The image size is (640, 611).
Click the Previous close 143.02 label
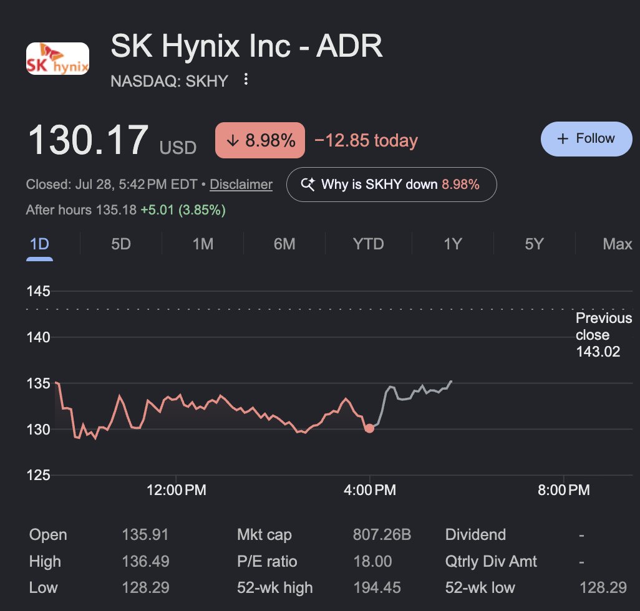(x=604, y=335)
